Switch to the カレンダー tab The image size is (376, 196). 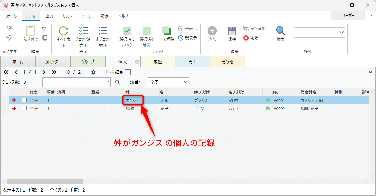pyautogui.click(x=53, y=62)
